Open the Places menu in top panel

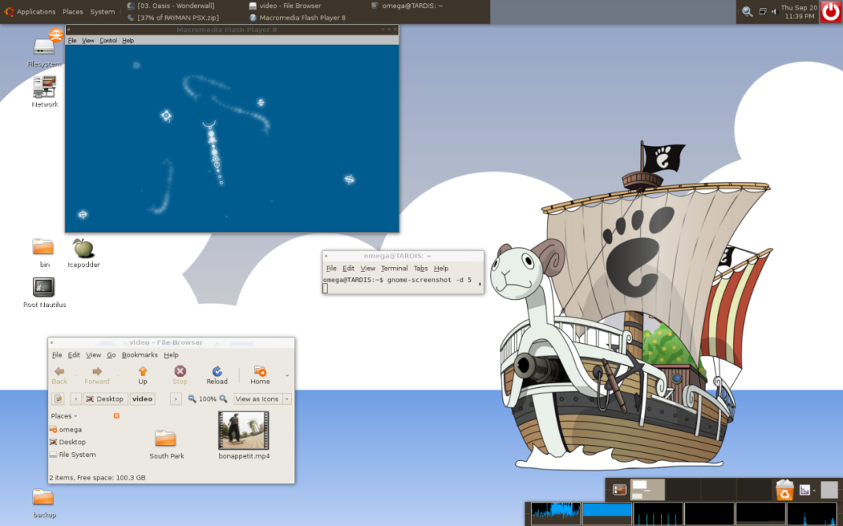point(72,11)
